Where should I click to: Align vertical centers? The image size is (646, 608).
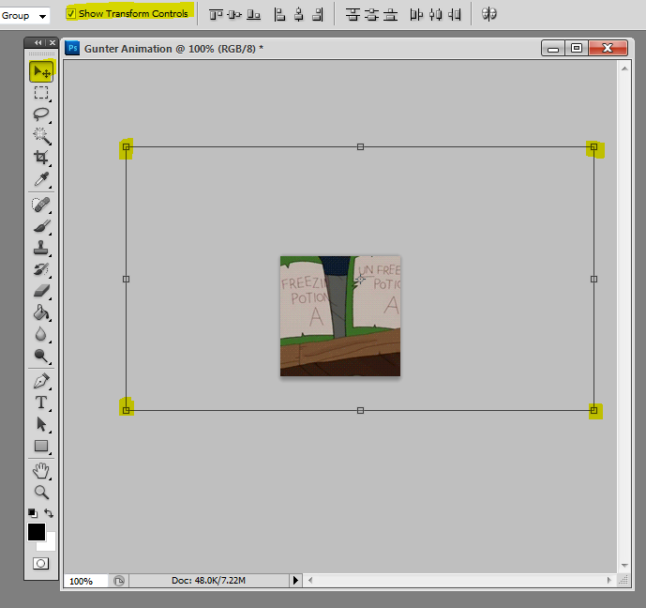(234, 15)
